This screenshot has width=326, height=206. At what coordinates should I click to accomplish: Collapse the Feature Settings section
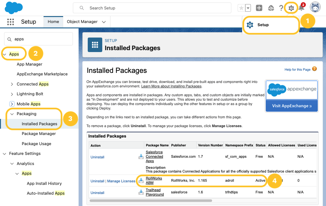[x=4, y=154]
